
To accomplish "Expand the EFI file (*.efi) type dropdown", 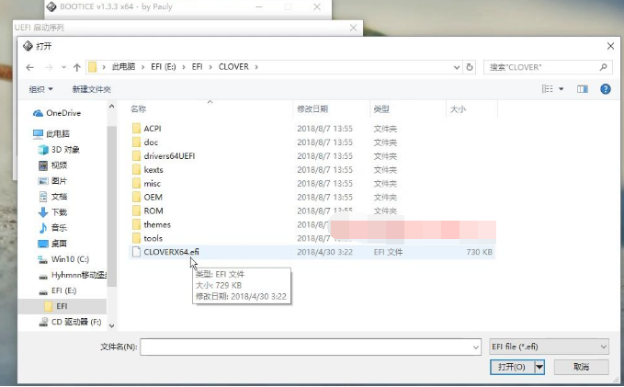I will 549,347.
